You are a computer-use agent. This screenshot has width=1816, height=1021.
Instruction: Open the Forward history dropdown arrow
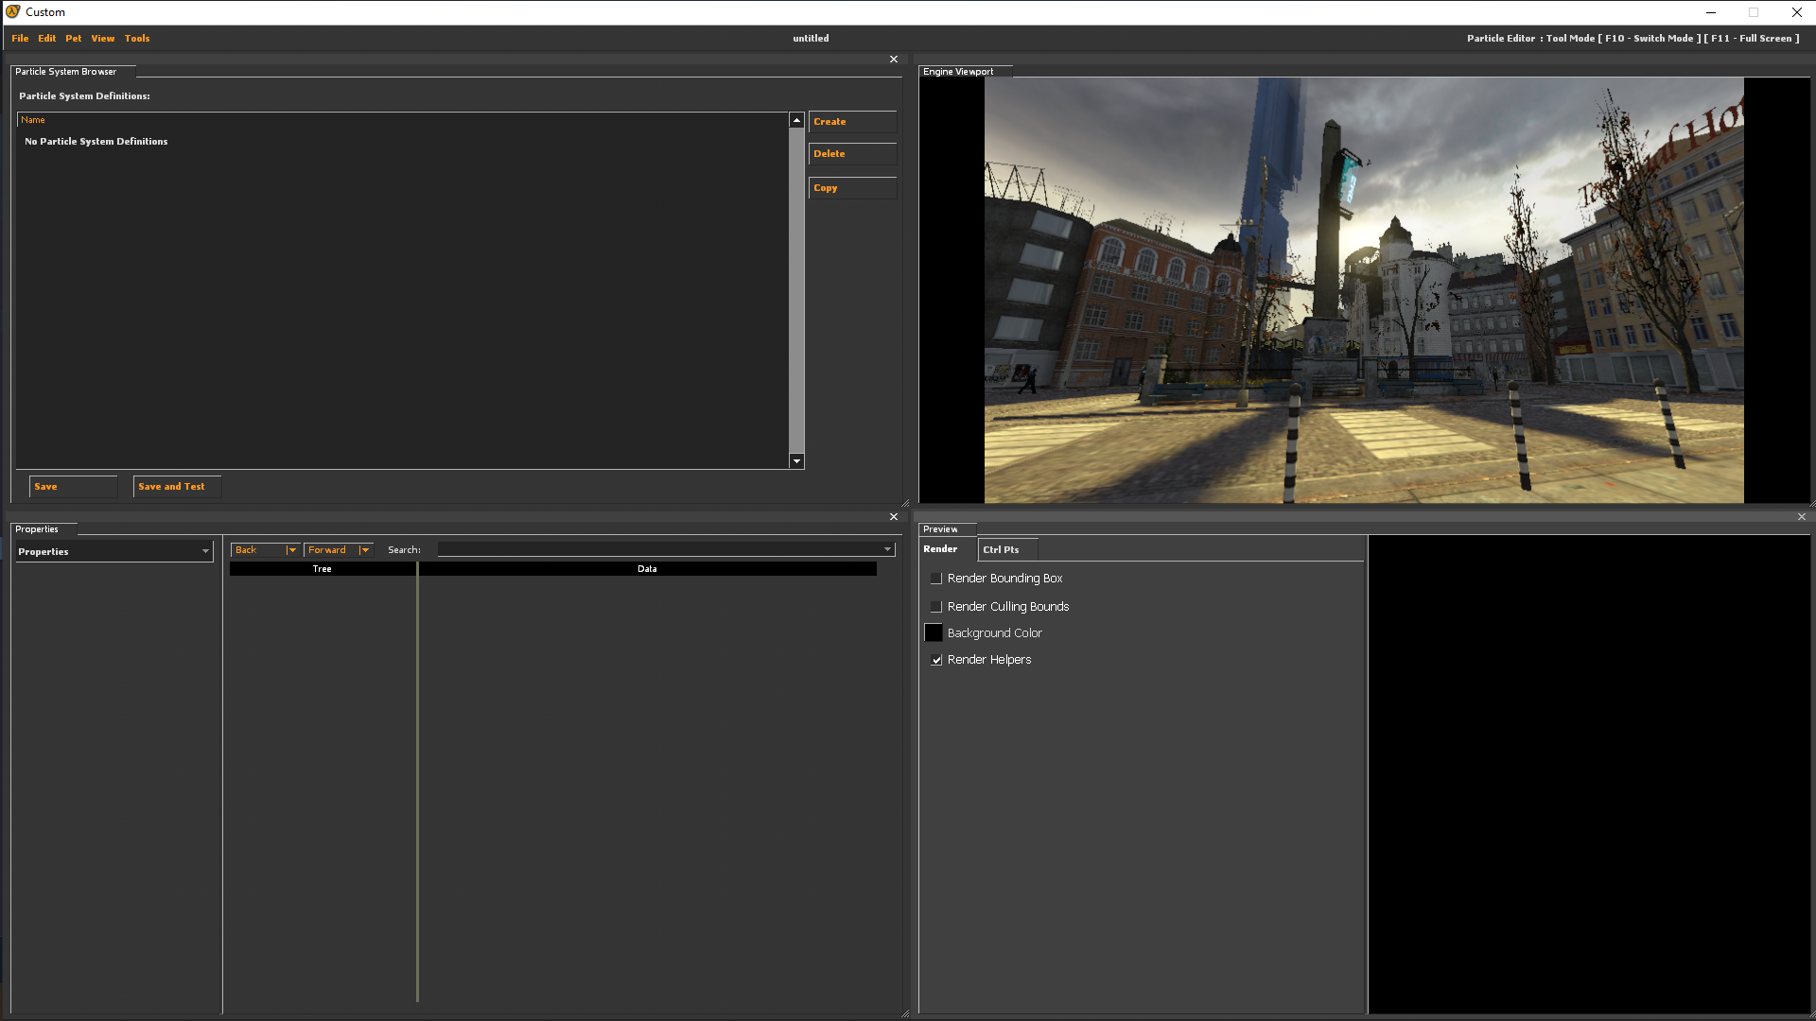pos(365,550)
